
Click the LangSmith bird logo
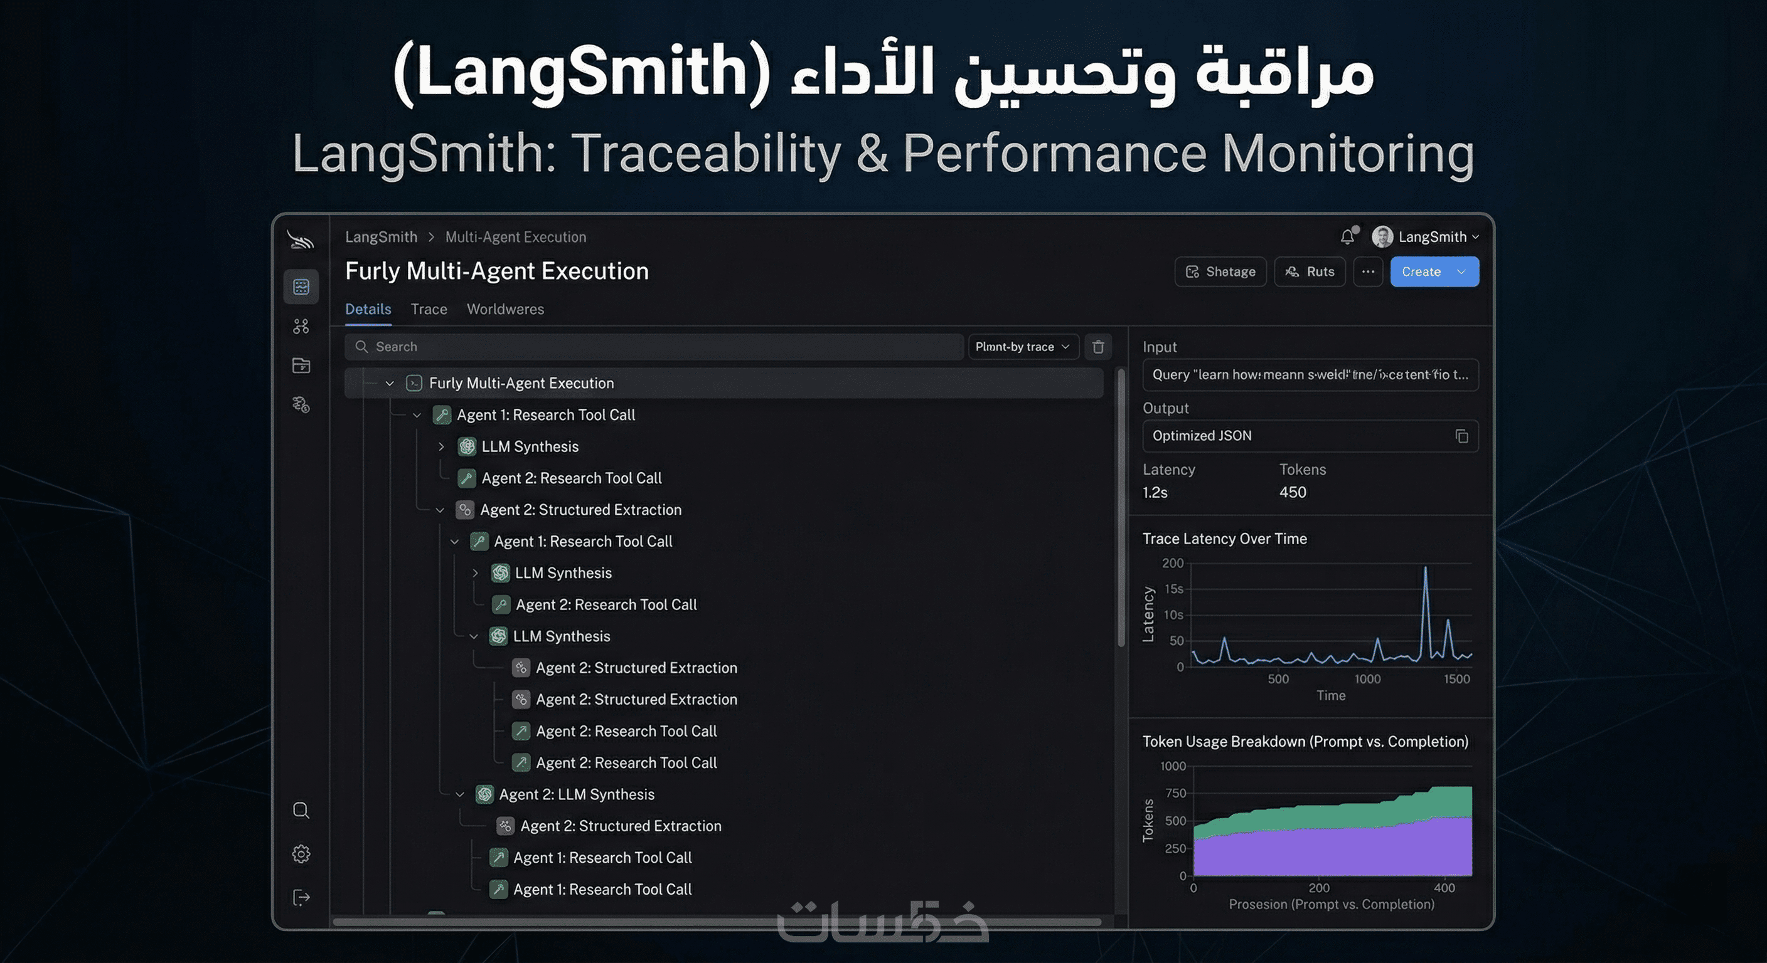pos(301,240)
